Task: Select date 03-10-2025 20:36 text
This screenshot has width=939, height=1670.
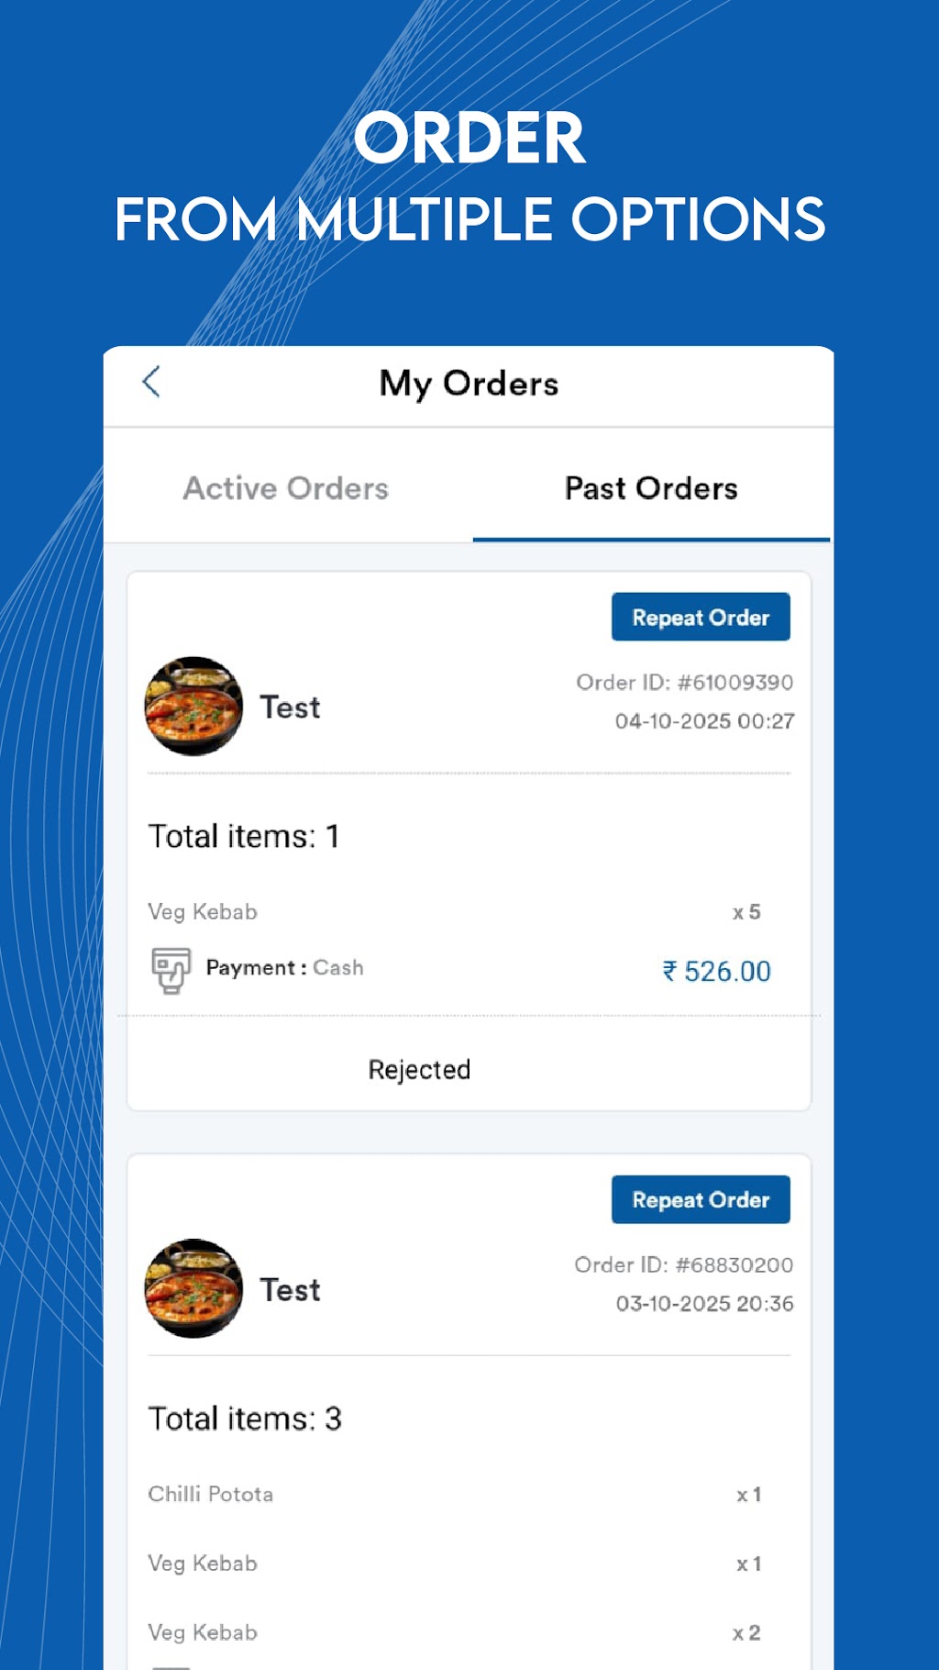Action: click(705, 1304)
